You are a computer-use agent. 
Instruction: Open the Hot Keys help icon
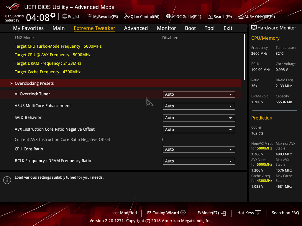tap(257, 213)
